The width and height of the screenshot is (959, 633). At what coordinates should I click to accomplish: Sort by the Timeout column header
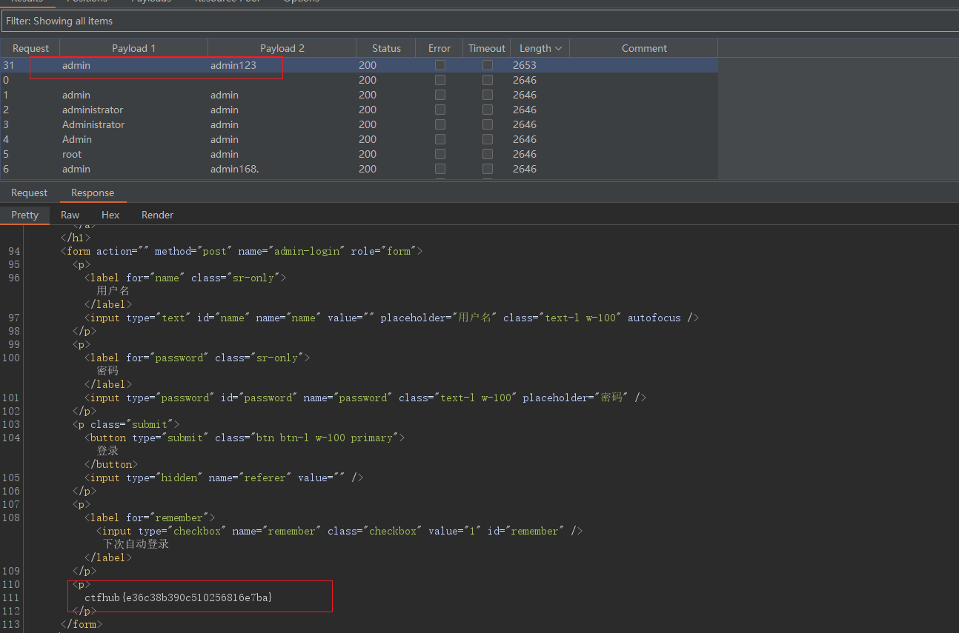(487, 48)
